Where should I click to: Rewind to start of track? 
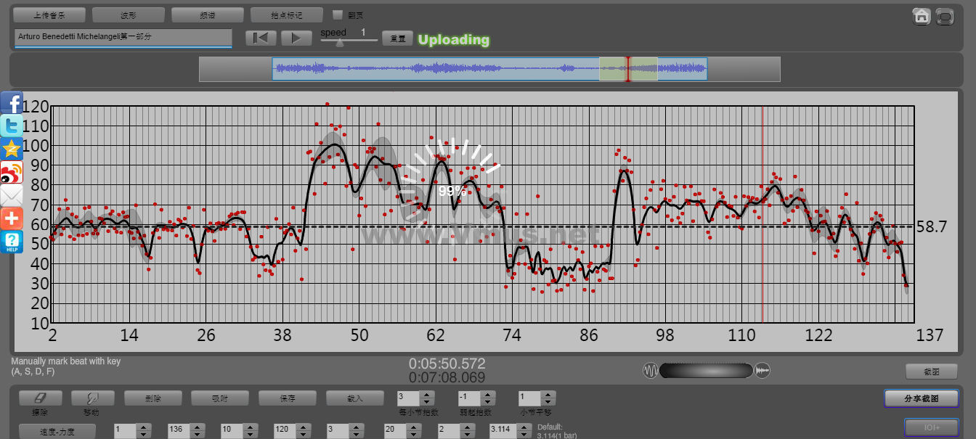pyautogui.click(x=261, y=38)
